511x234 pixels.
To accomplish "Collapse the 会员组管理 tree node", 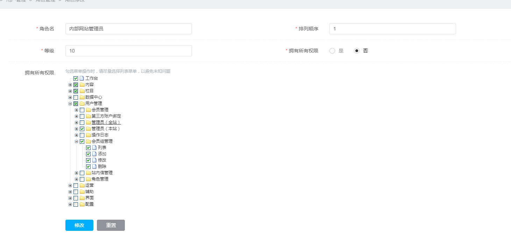I will [x=77, y=141].
